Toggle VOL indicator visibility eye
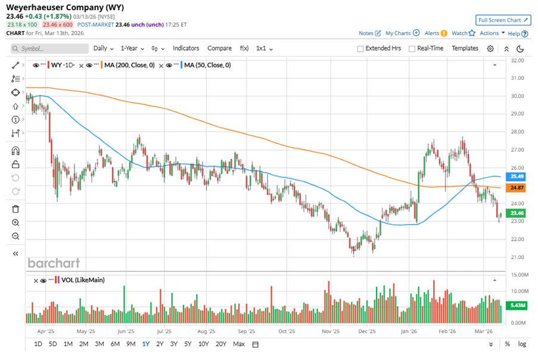 tap(43, 281)
